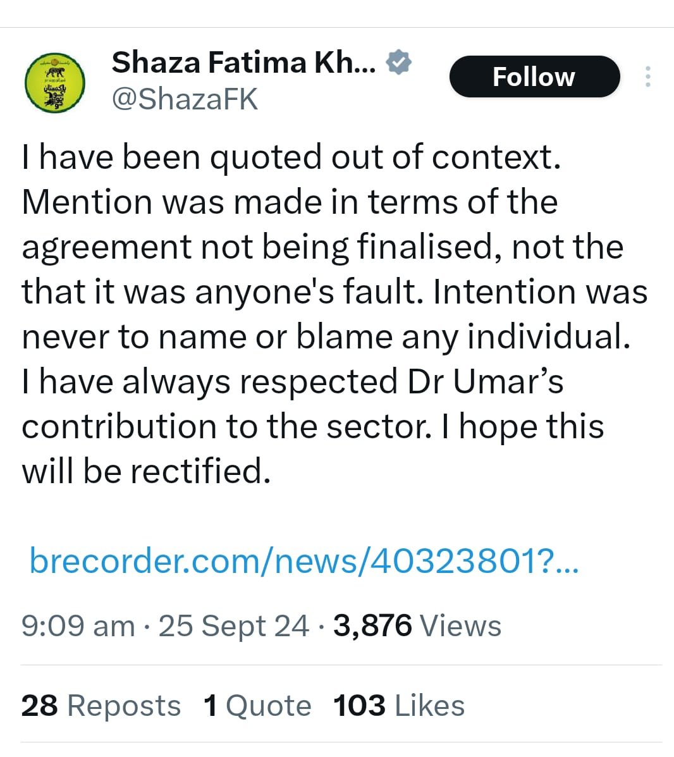
Task: Open the round green profile avatar
Action: pyautogui.click(x=55, y=83)
